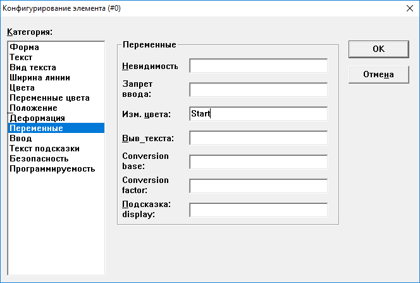Open the Программируемость category
This screenshot has width=420, height=283.
(52, 169)
